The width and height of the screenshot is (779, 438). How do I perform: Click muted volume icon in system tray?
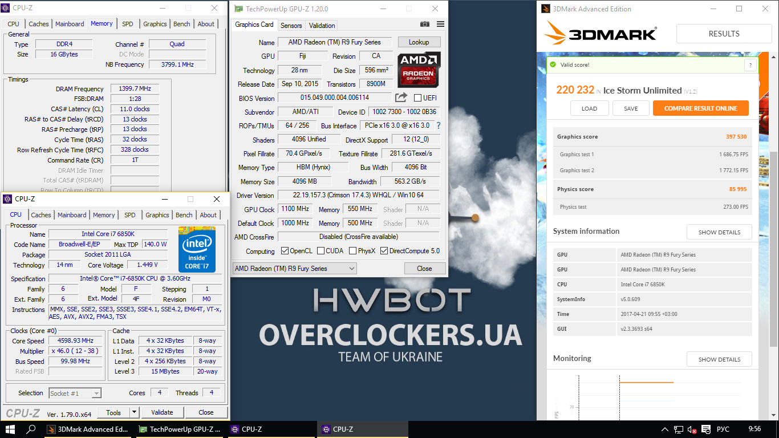click(692, 429)
